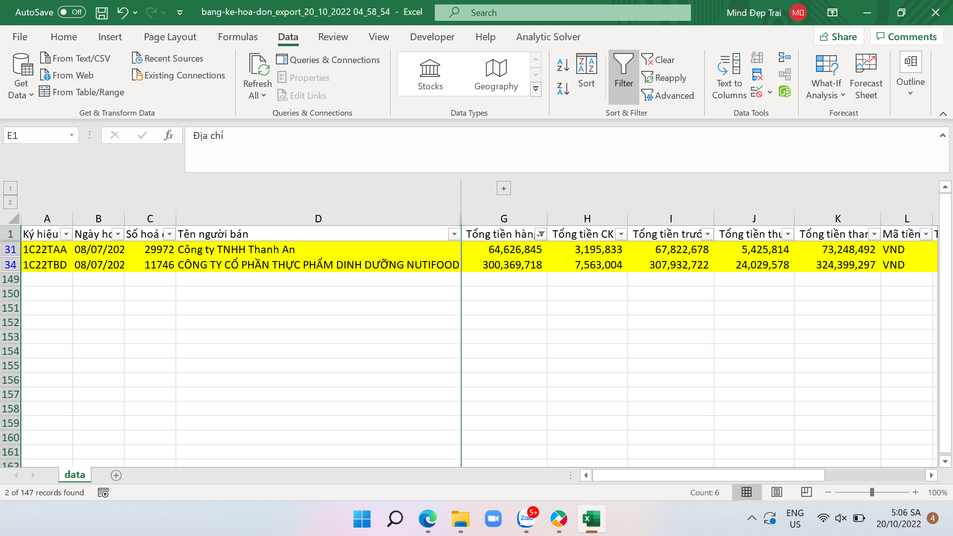This screenshot has height=536, width=953.
Task: Clear the filter using the Clear button
Action: (x=658, y=60)
